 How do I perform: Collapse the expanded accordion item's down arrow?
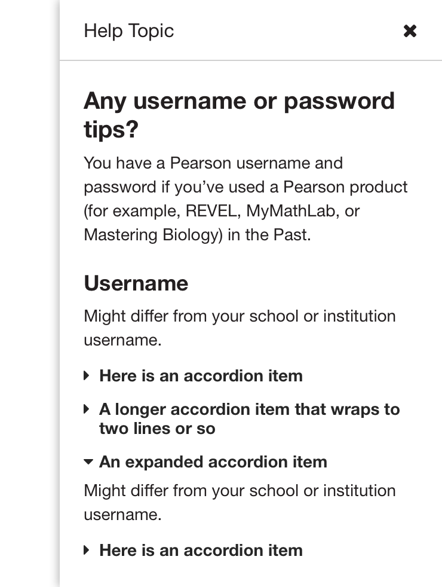click(x=88, y=462)
